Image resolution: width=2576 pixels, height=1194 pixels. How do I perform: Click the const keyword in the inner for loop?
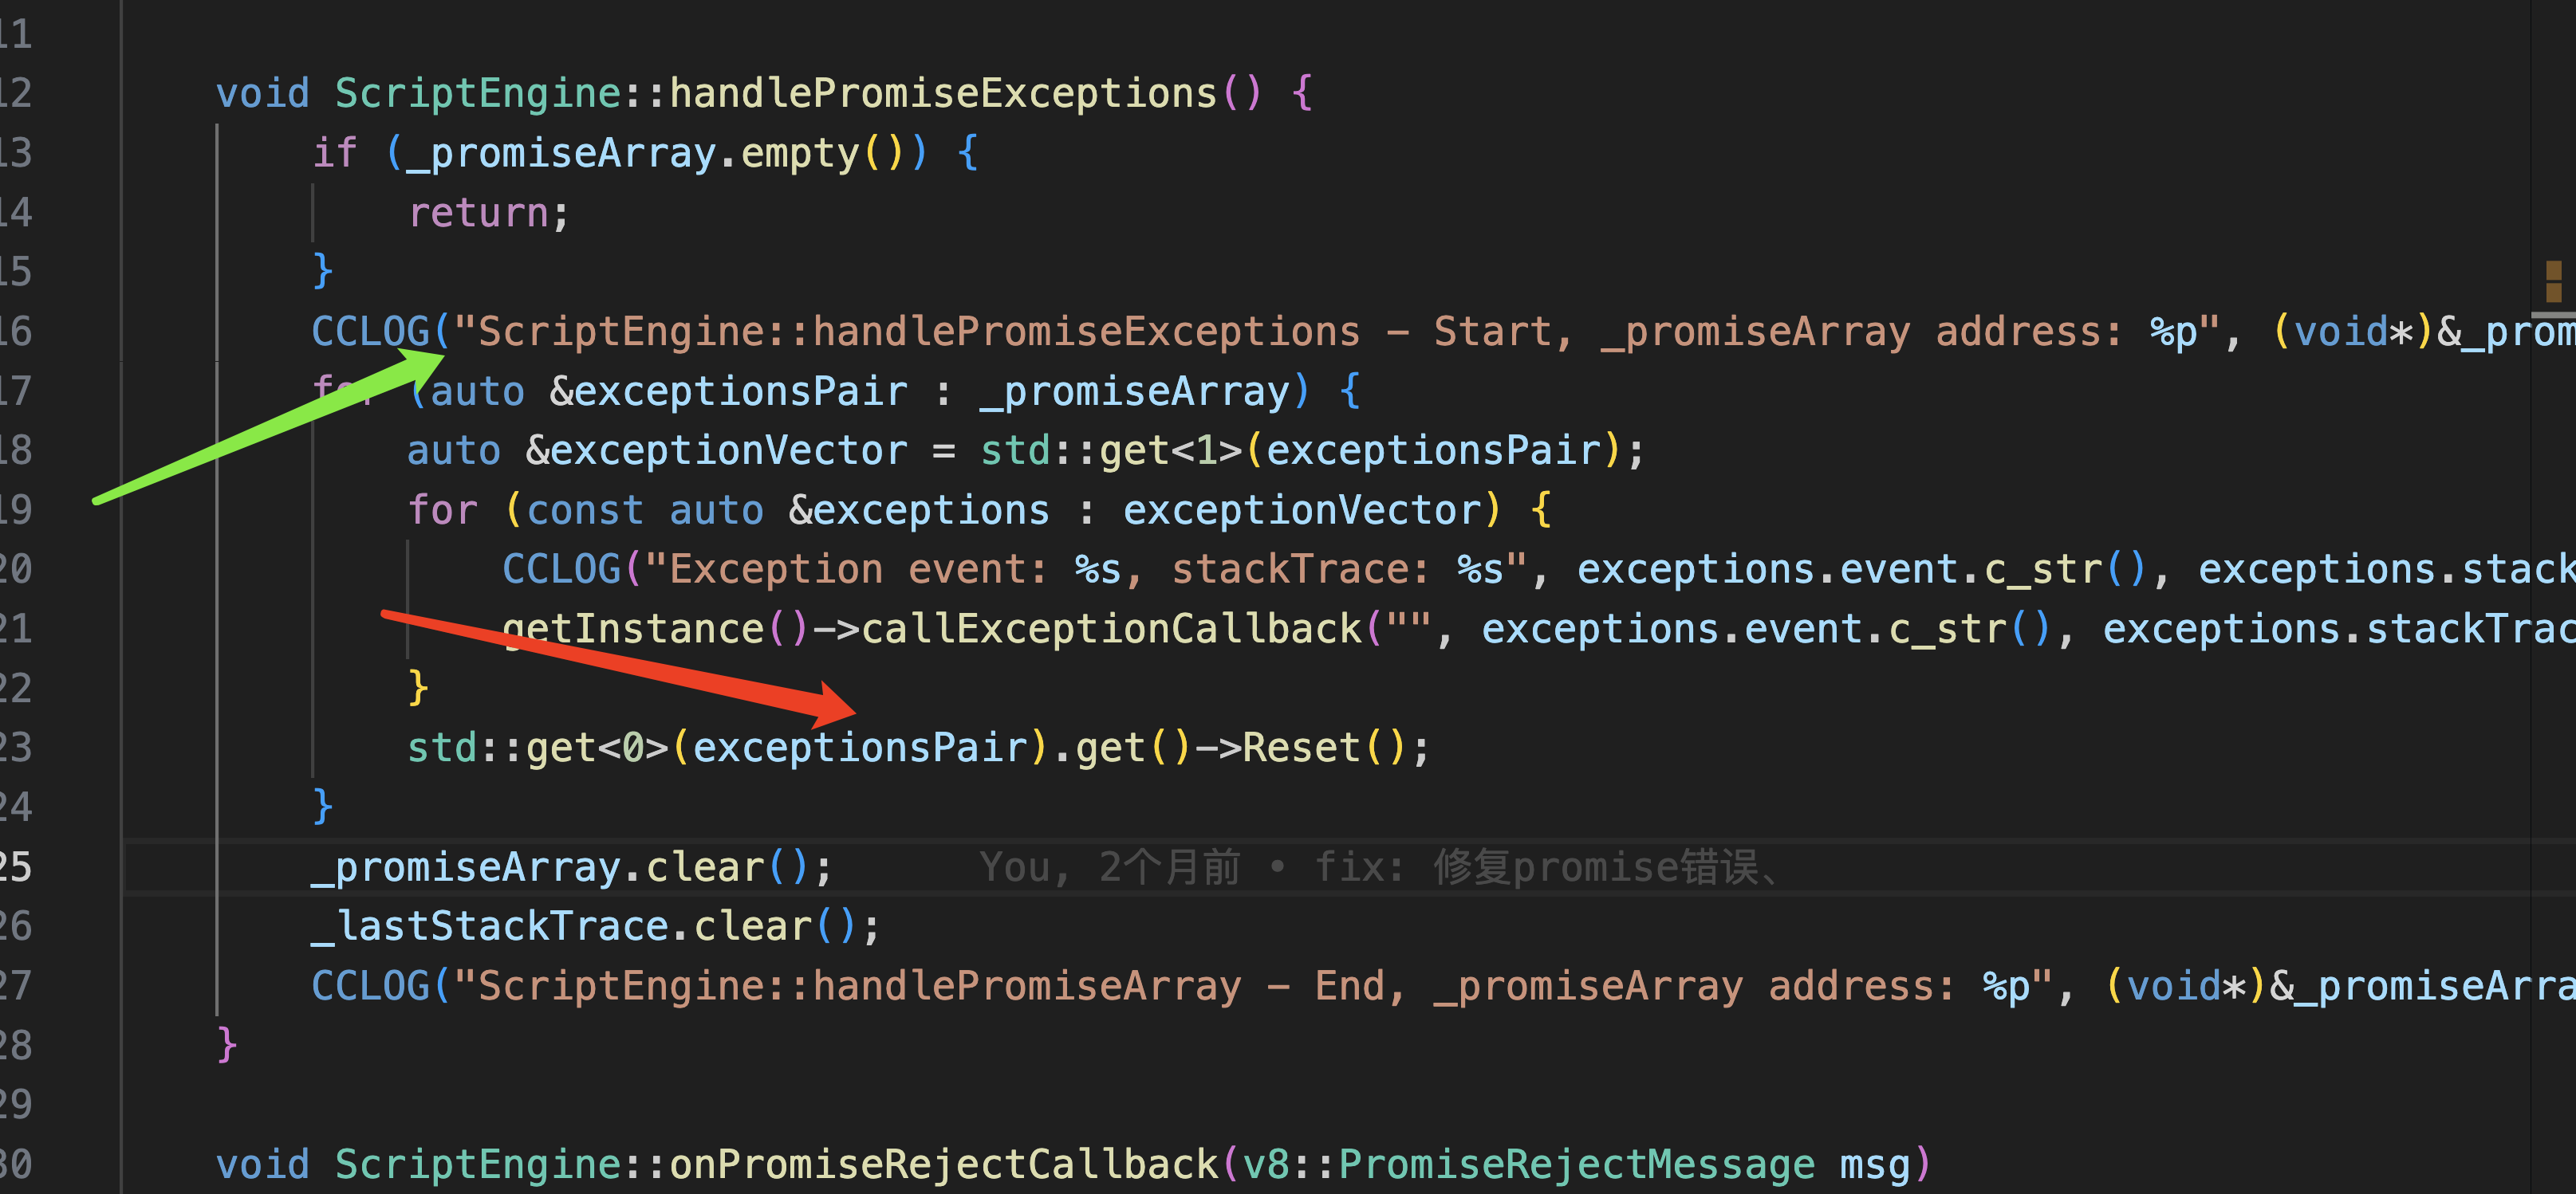click(x=584, y=511)
